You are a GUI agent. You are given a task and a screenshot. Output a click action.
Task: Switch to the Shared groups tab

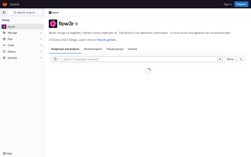[115, 49]
